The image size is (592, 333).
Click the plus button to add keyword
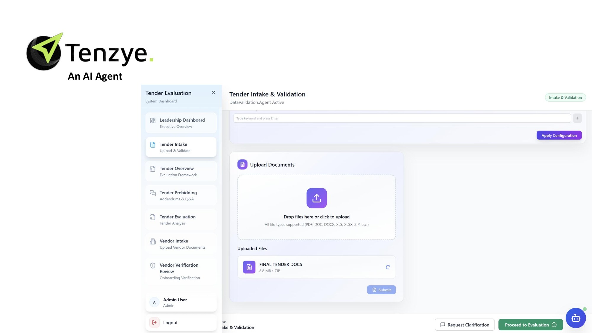click(x=577, y=118)
